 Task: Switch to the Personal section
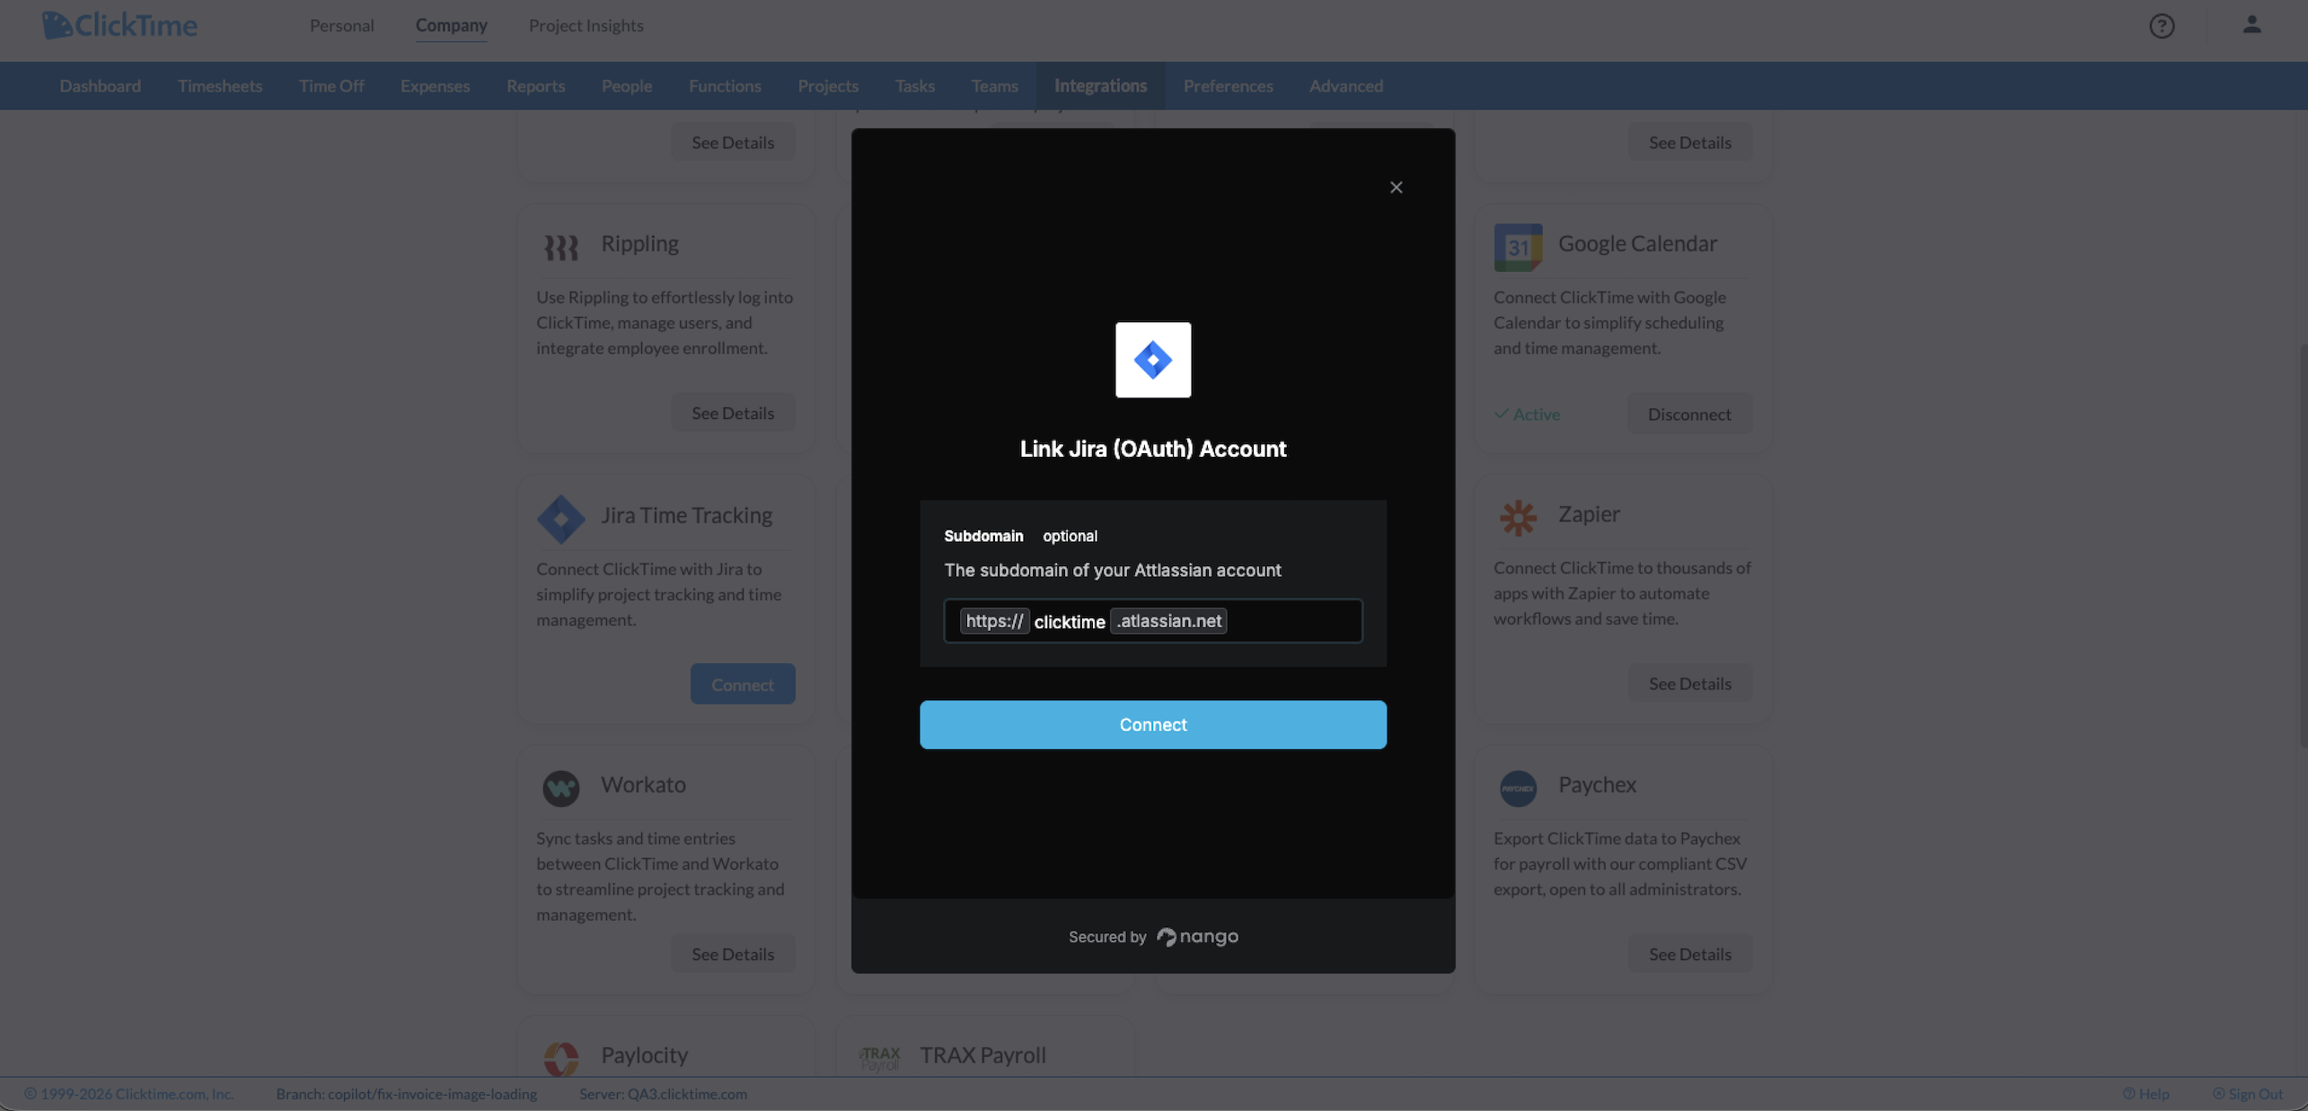point(341,25)
